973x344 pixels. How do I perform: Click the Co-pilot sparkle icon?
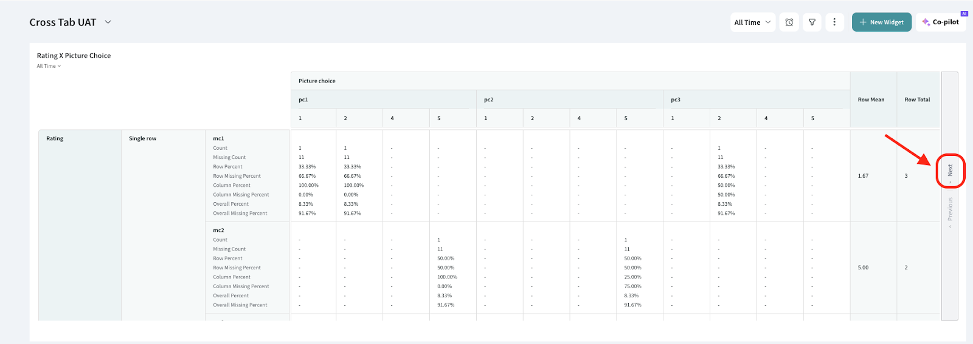click(x=926, y=22)
